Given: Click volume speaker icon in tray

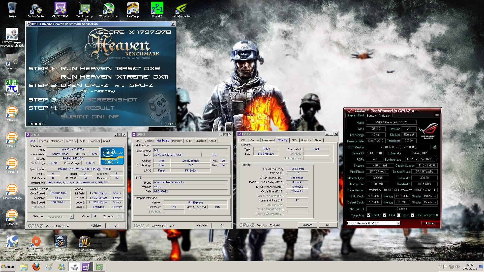Looking at the screenshot, I should (458, 266).
